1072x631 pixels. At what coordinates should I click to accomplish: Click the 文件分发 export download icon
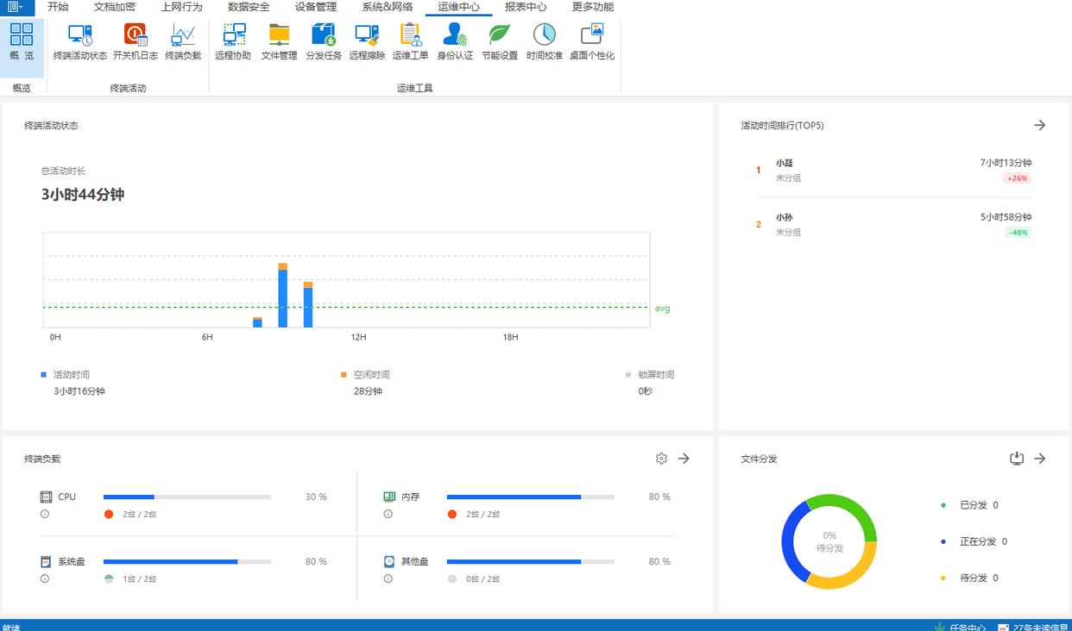coord(1017,459)
